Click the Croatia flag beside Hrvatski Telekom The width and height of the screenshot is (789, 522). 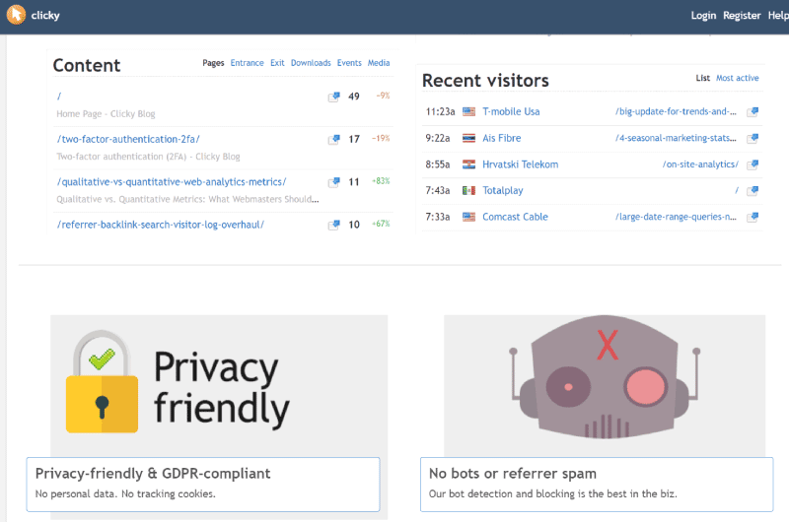(469, 164)
